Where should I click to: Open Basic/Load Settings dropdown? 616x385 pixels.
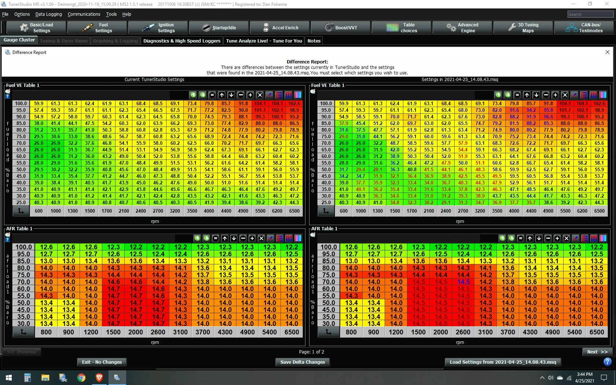(36, 28)
